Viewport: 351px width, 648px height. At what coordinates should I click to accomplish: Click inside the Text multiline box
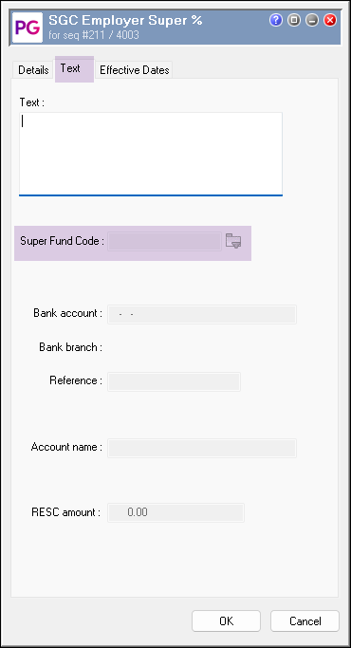pos(151,154)
